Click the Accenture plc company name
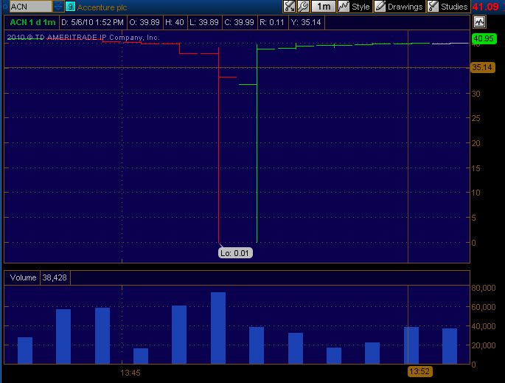The height and width of the screenshot is (383, 505). (102, 7)
